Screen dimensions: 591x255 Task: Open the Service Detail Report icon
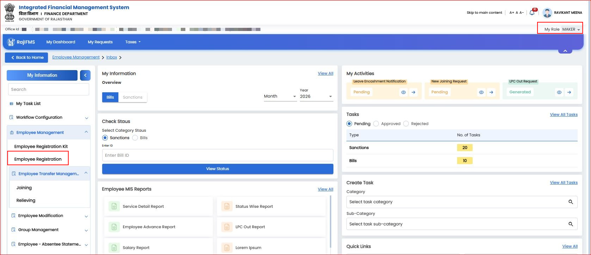pos(114,206)
